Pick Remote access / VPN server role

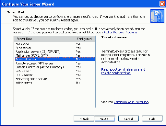click(55, 63)
